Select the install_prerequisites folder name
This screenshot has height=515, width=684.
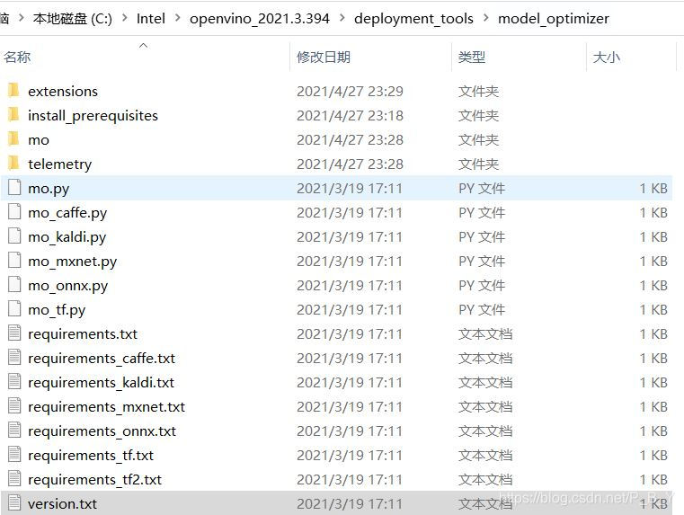tap(93, 116)
